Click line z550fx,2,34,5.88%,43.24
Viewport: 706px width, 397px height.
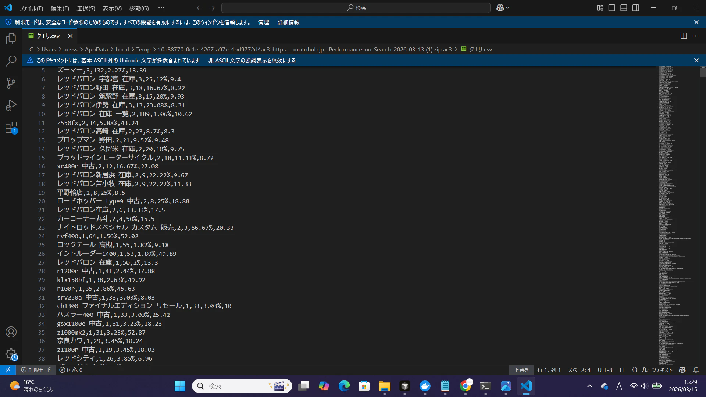98,123
